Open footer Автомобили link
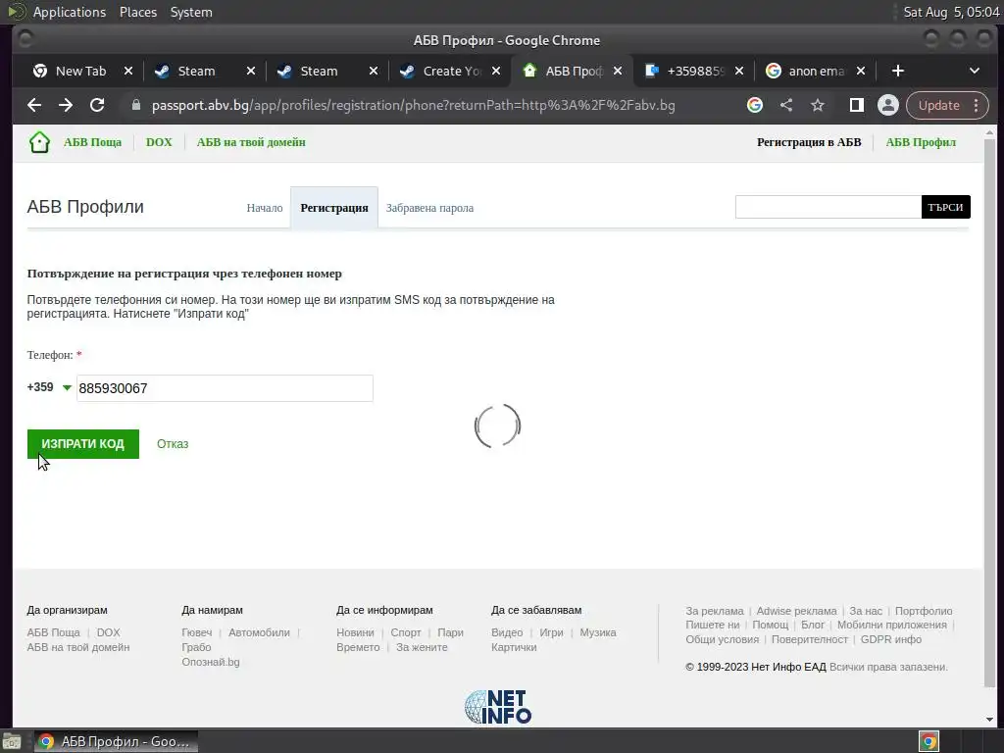This screenshot has height=753, width=1004. [259, 632]
